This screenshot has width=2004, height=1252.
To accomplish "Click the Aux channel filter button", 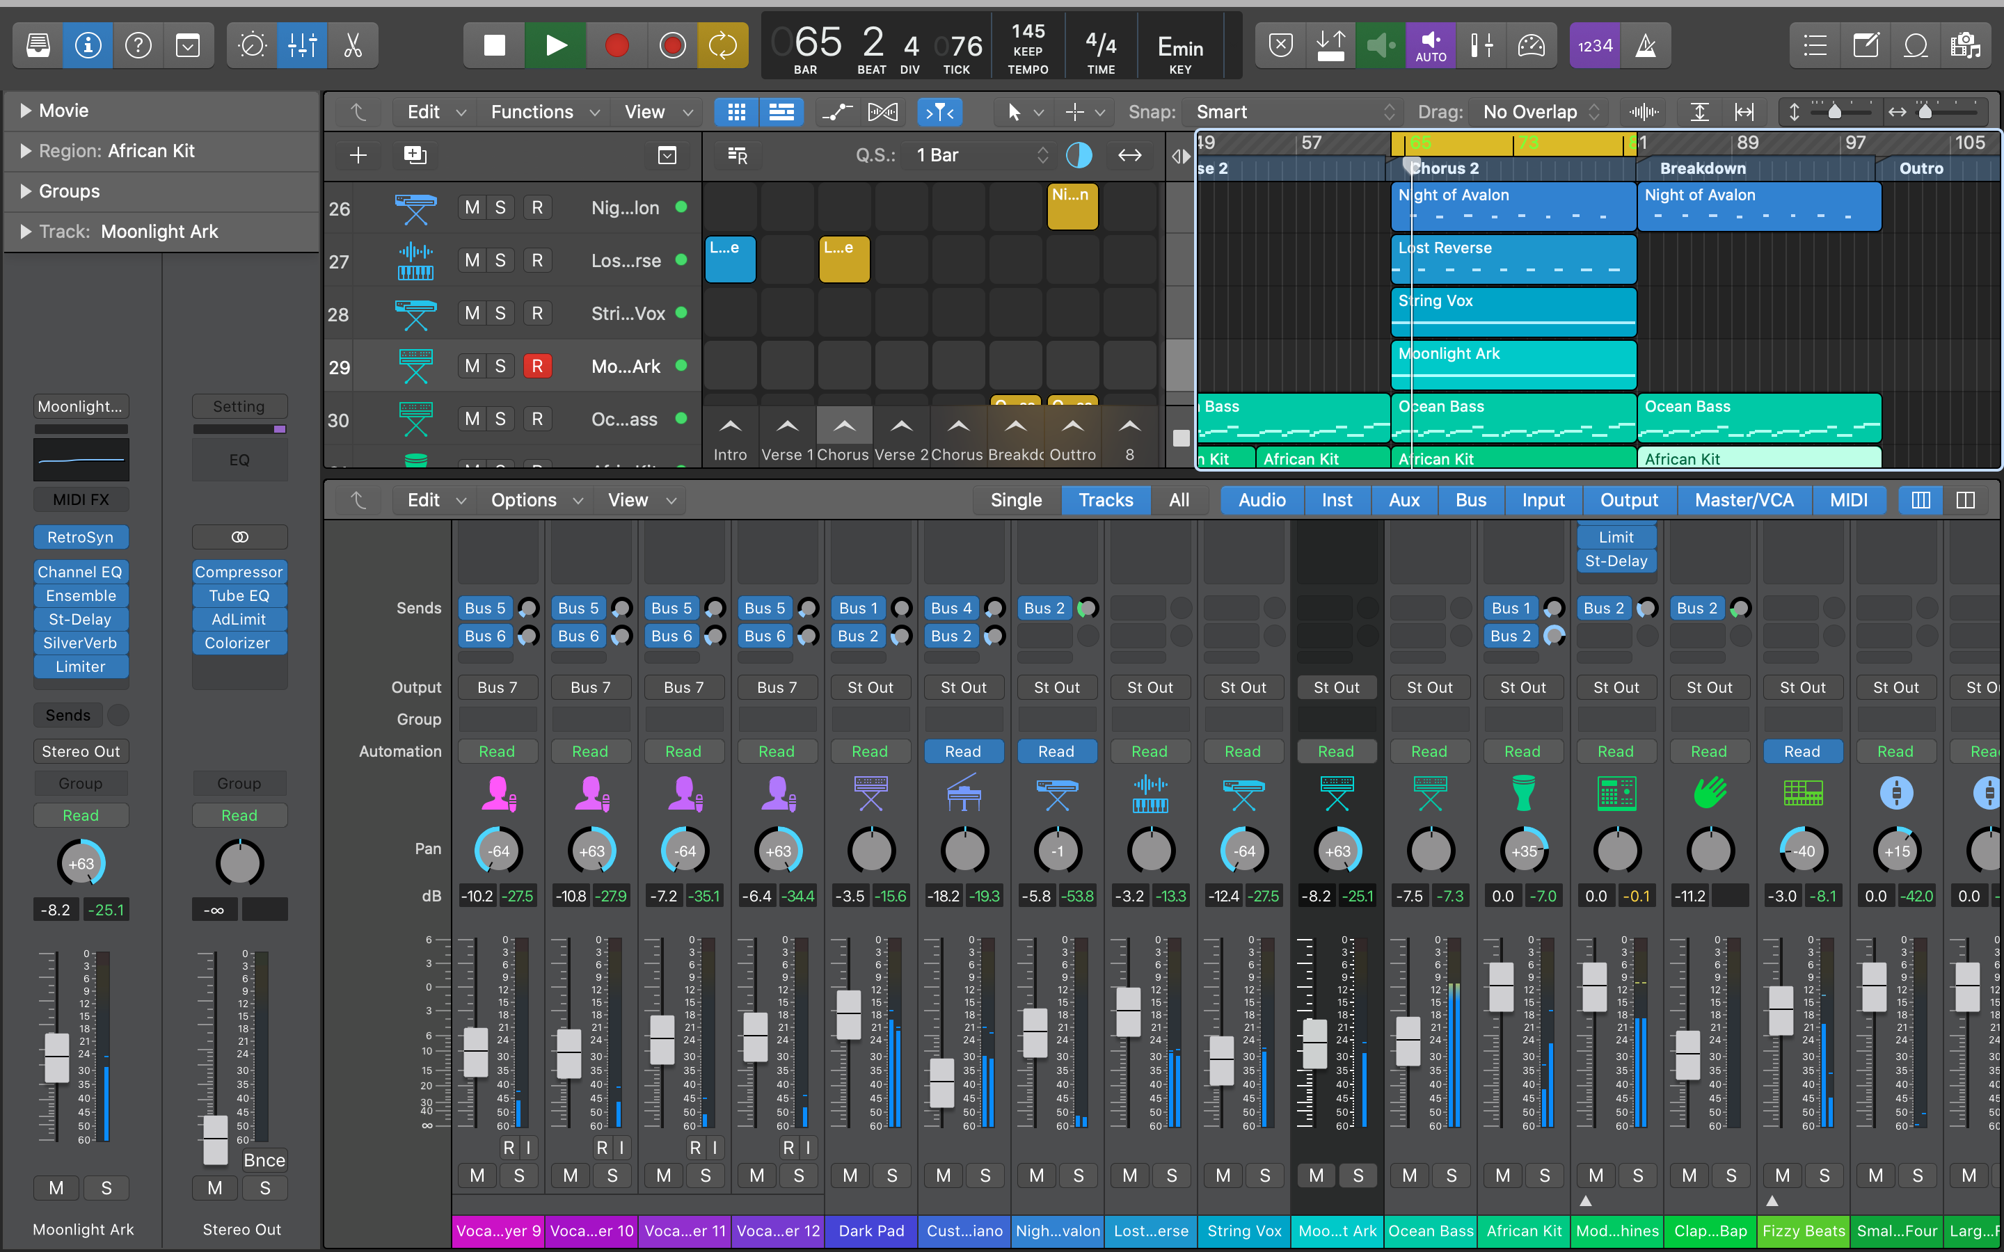I will coord(1403,500).
